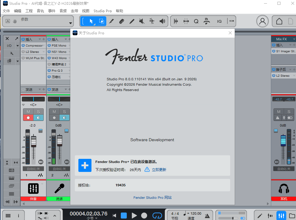296x220 pixels.
Task: Open the 文件 menu
Action: tap(6, 11)
